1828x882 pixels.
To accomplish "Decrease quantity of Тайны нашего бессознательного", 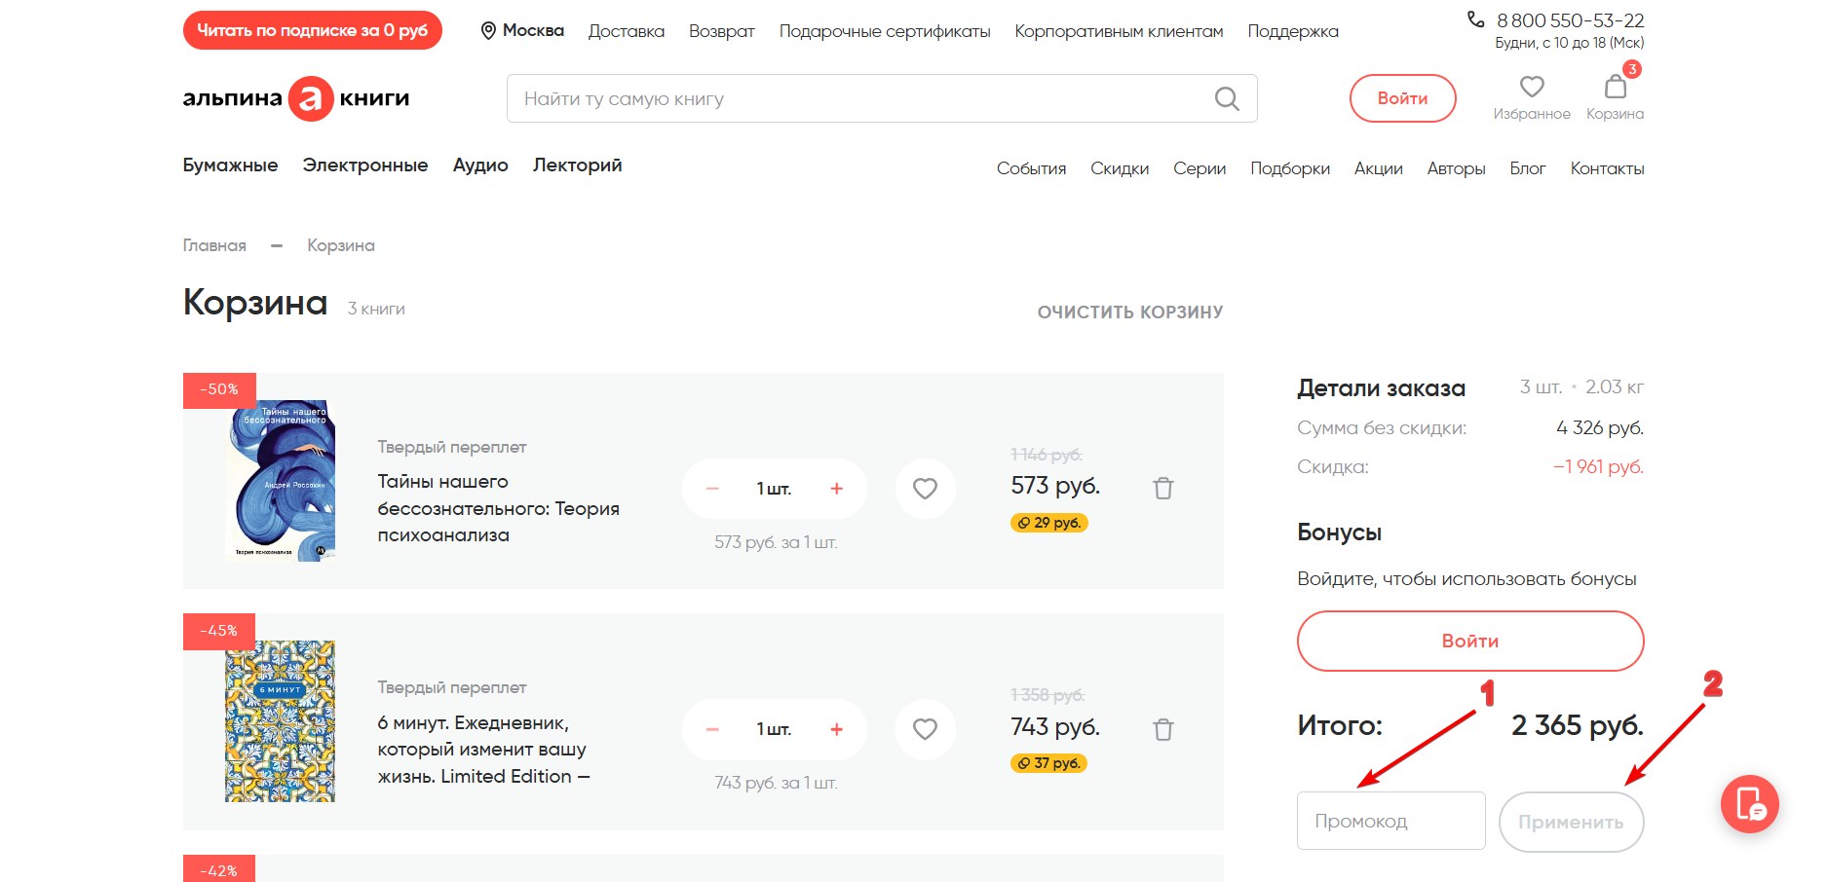I will 712,489.
